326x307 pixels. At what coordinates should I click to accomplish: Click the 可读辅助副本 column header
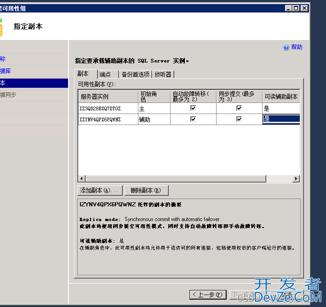[281, 97]
